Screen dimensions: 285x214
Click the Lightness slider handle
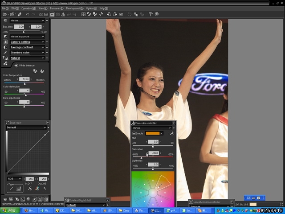click(153, 169)
